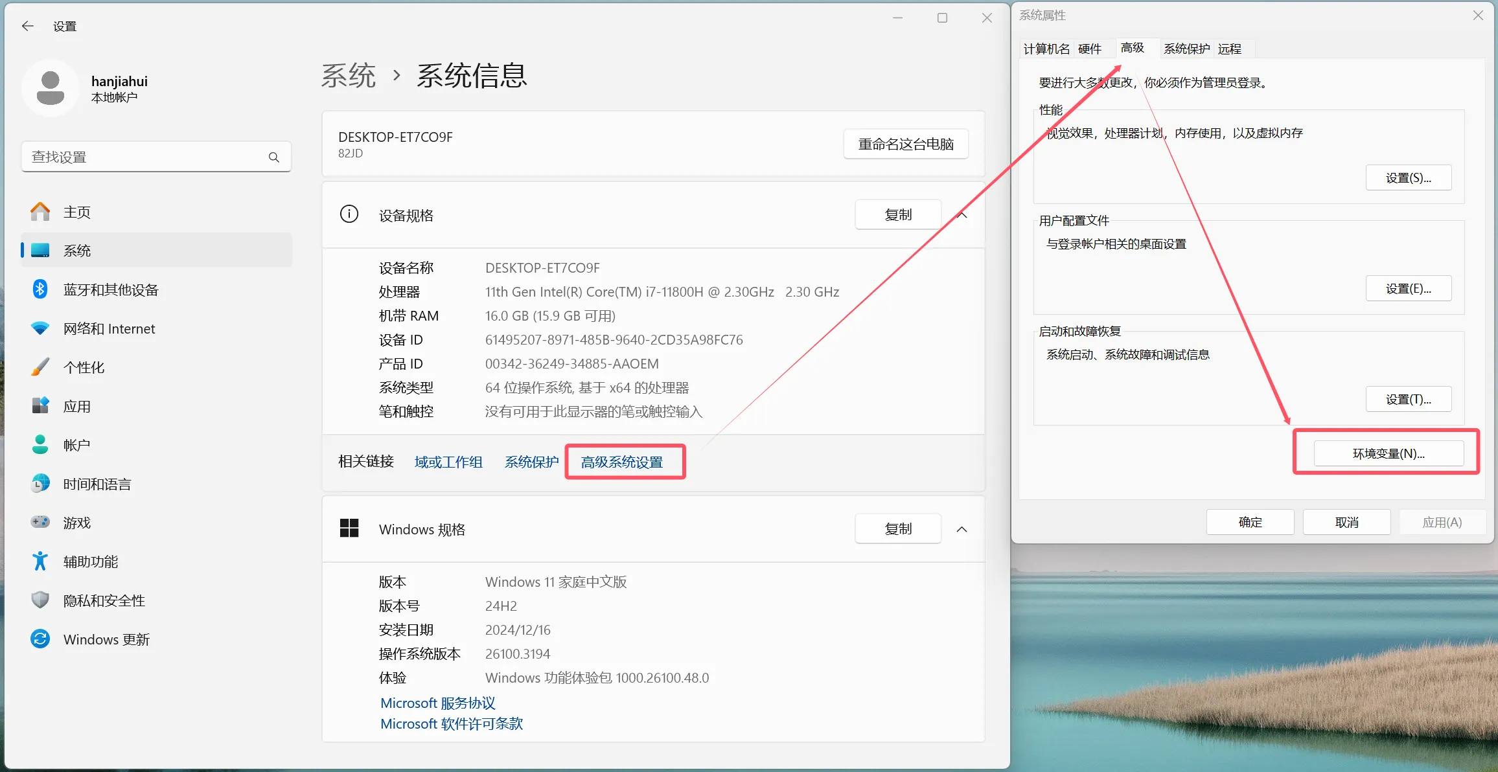Click the 查找设置 search field
The height and width of the screenshot is (772, 1498).
point(156,157)
